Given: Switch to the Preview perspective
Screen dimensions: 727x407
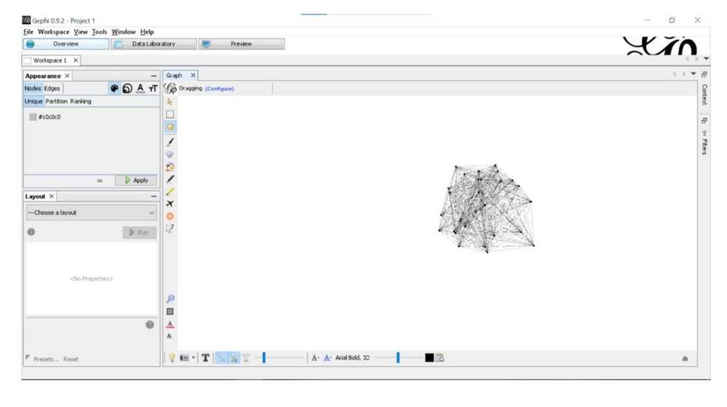Looking at the screenshot, I should click(241, 44).
